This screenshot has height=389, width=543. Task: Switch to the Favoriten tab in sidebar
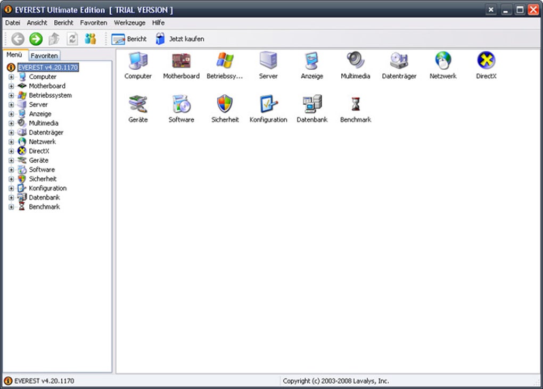click(x=44, y=56)
